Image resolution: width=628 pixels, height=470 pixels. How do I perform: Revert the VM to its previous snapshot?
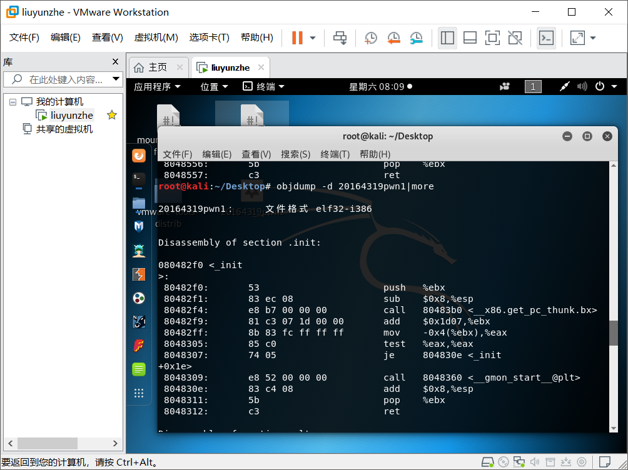[x=393, y=38]
